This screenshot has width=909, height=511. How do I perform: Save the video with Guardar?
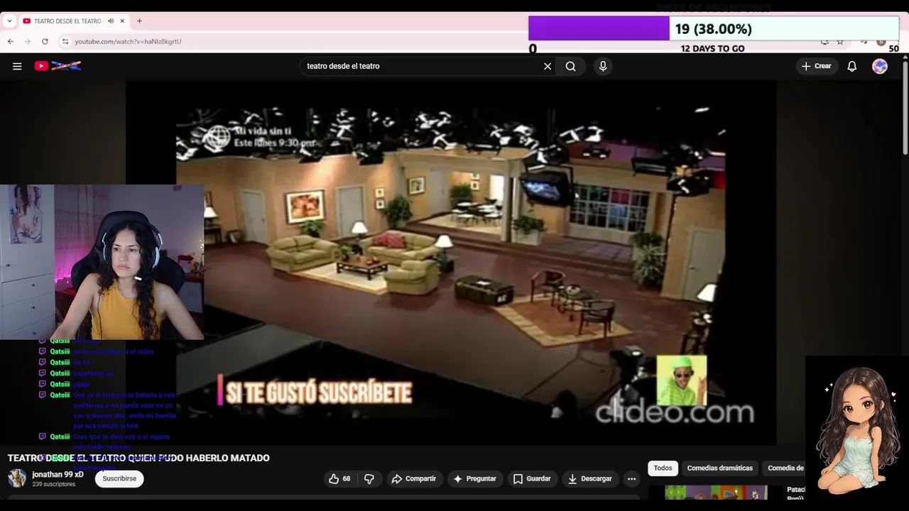click(532, 479)
